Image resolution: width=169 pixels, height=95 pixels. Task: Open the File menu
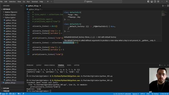1,2
